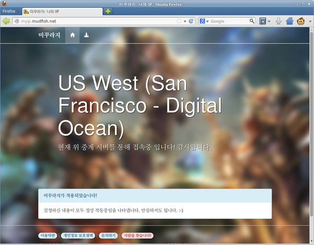Screen dimensions: 314x245
Task: Expand the bookmarks button dropdown arrow
Action: click(269, 21)
